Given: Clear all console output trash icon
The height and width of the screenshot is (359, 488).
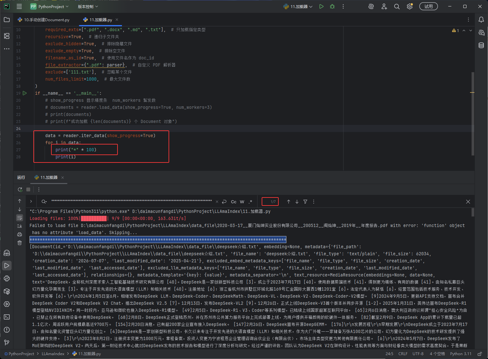Looking at the screenshot, I should click(20, 243).
